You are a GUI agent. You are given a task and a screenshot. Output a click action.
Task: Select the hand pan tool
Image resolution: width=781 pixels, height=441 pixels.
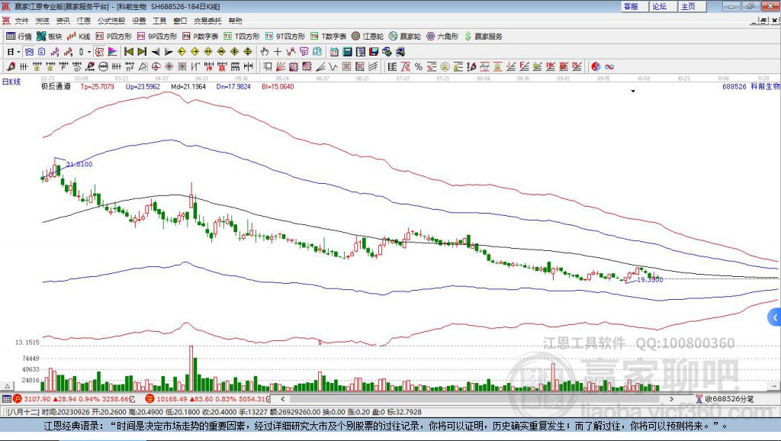pos(265,52)
